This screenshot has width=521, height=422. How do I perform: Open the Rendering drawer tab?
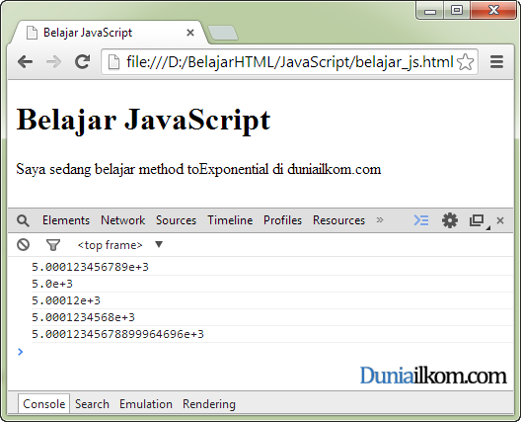click(209, 404)
